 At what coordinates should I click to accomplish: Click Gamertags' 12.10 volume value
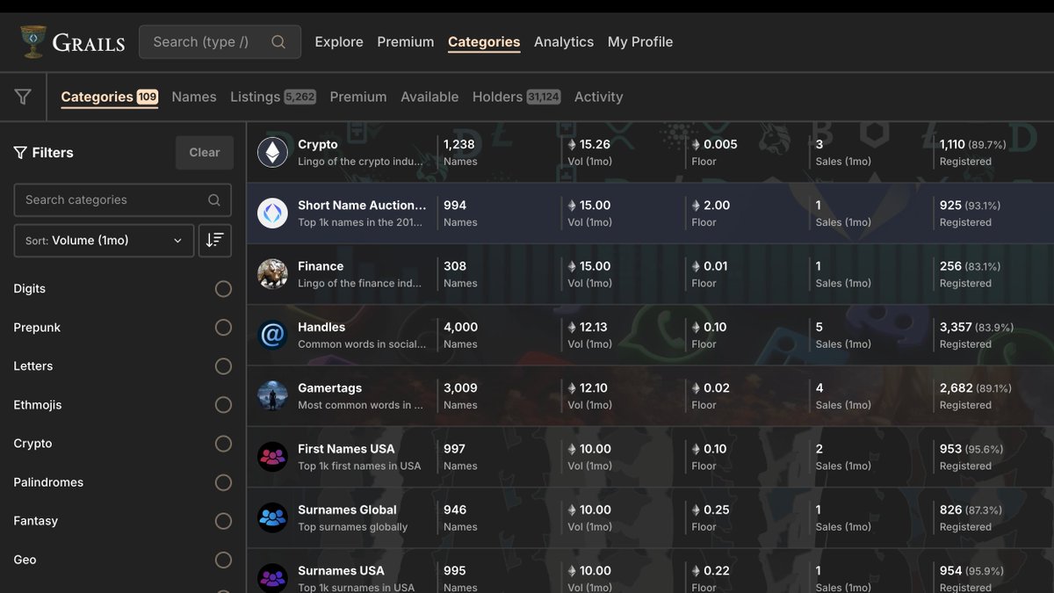tap(594, 388)
